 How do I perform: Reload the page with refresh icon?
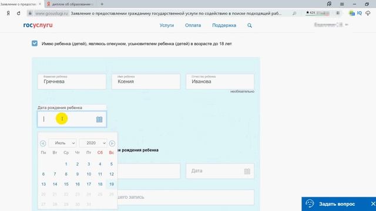18,13
